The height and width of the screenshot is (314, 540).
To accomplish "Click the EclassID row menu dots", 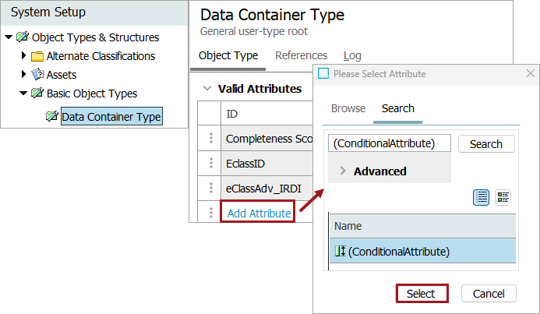I will tap(210, 163).
